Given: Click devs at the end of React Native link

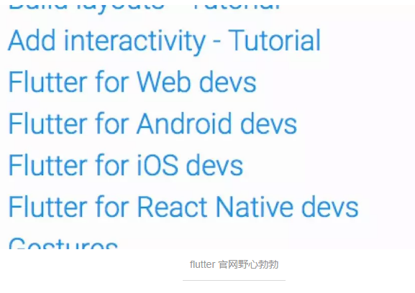Looking at the screenshot, I should [330, 207].
